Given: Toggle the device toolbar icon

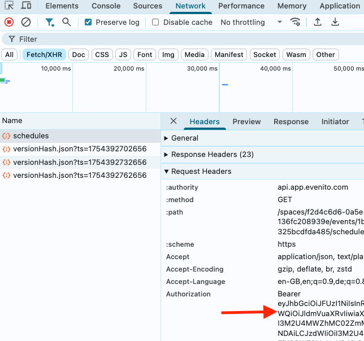Looking at the screenshot, I should pyautogui.click(x=26, y=6).
